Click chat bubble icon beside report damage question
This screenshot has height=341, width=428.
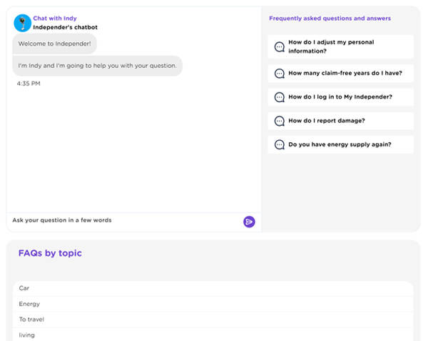coord(280,121)
